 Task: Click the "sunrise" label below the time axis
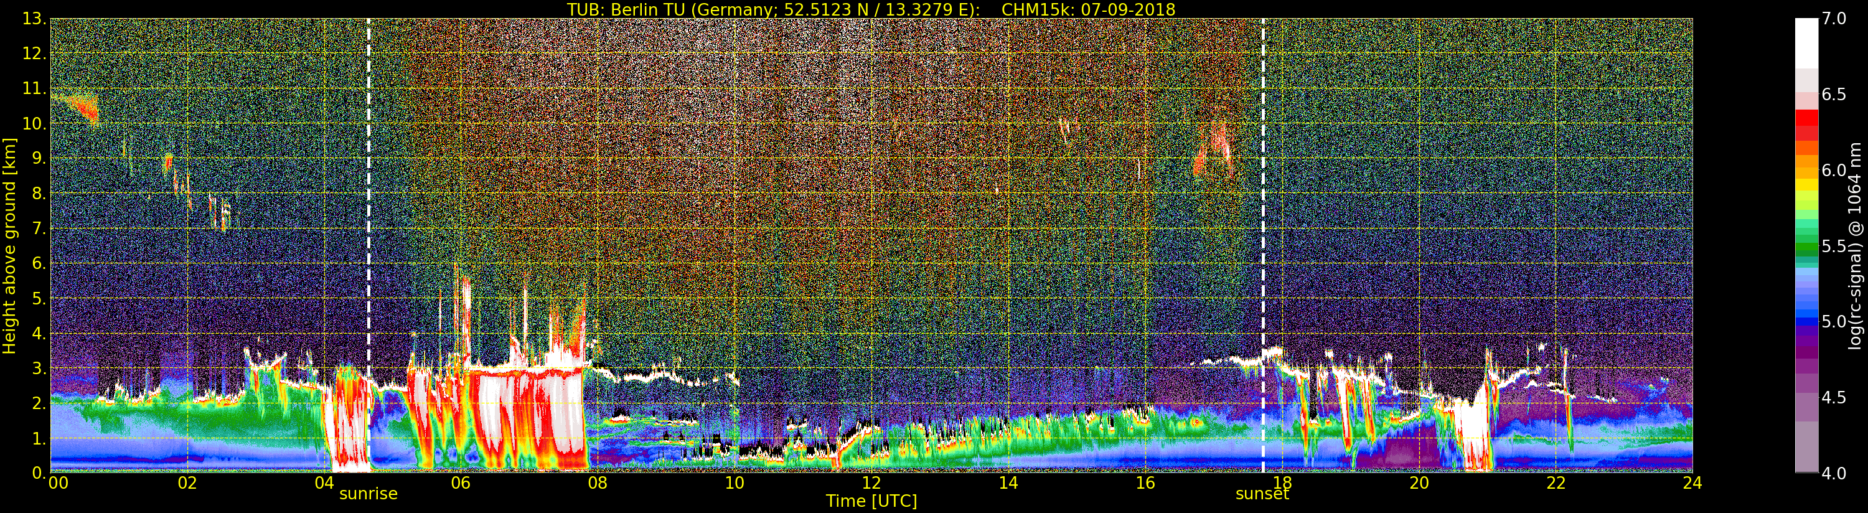click(x=368, y=494)
